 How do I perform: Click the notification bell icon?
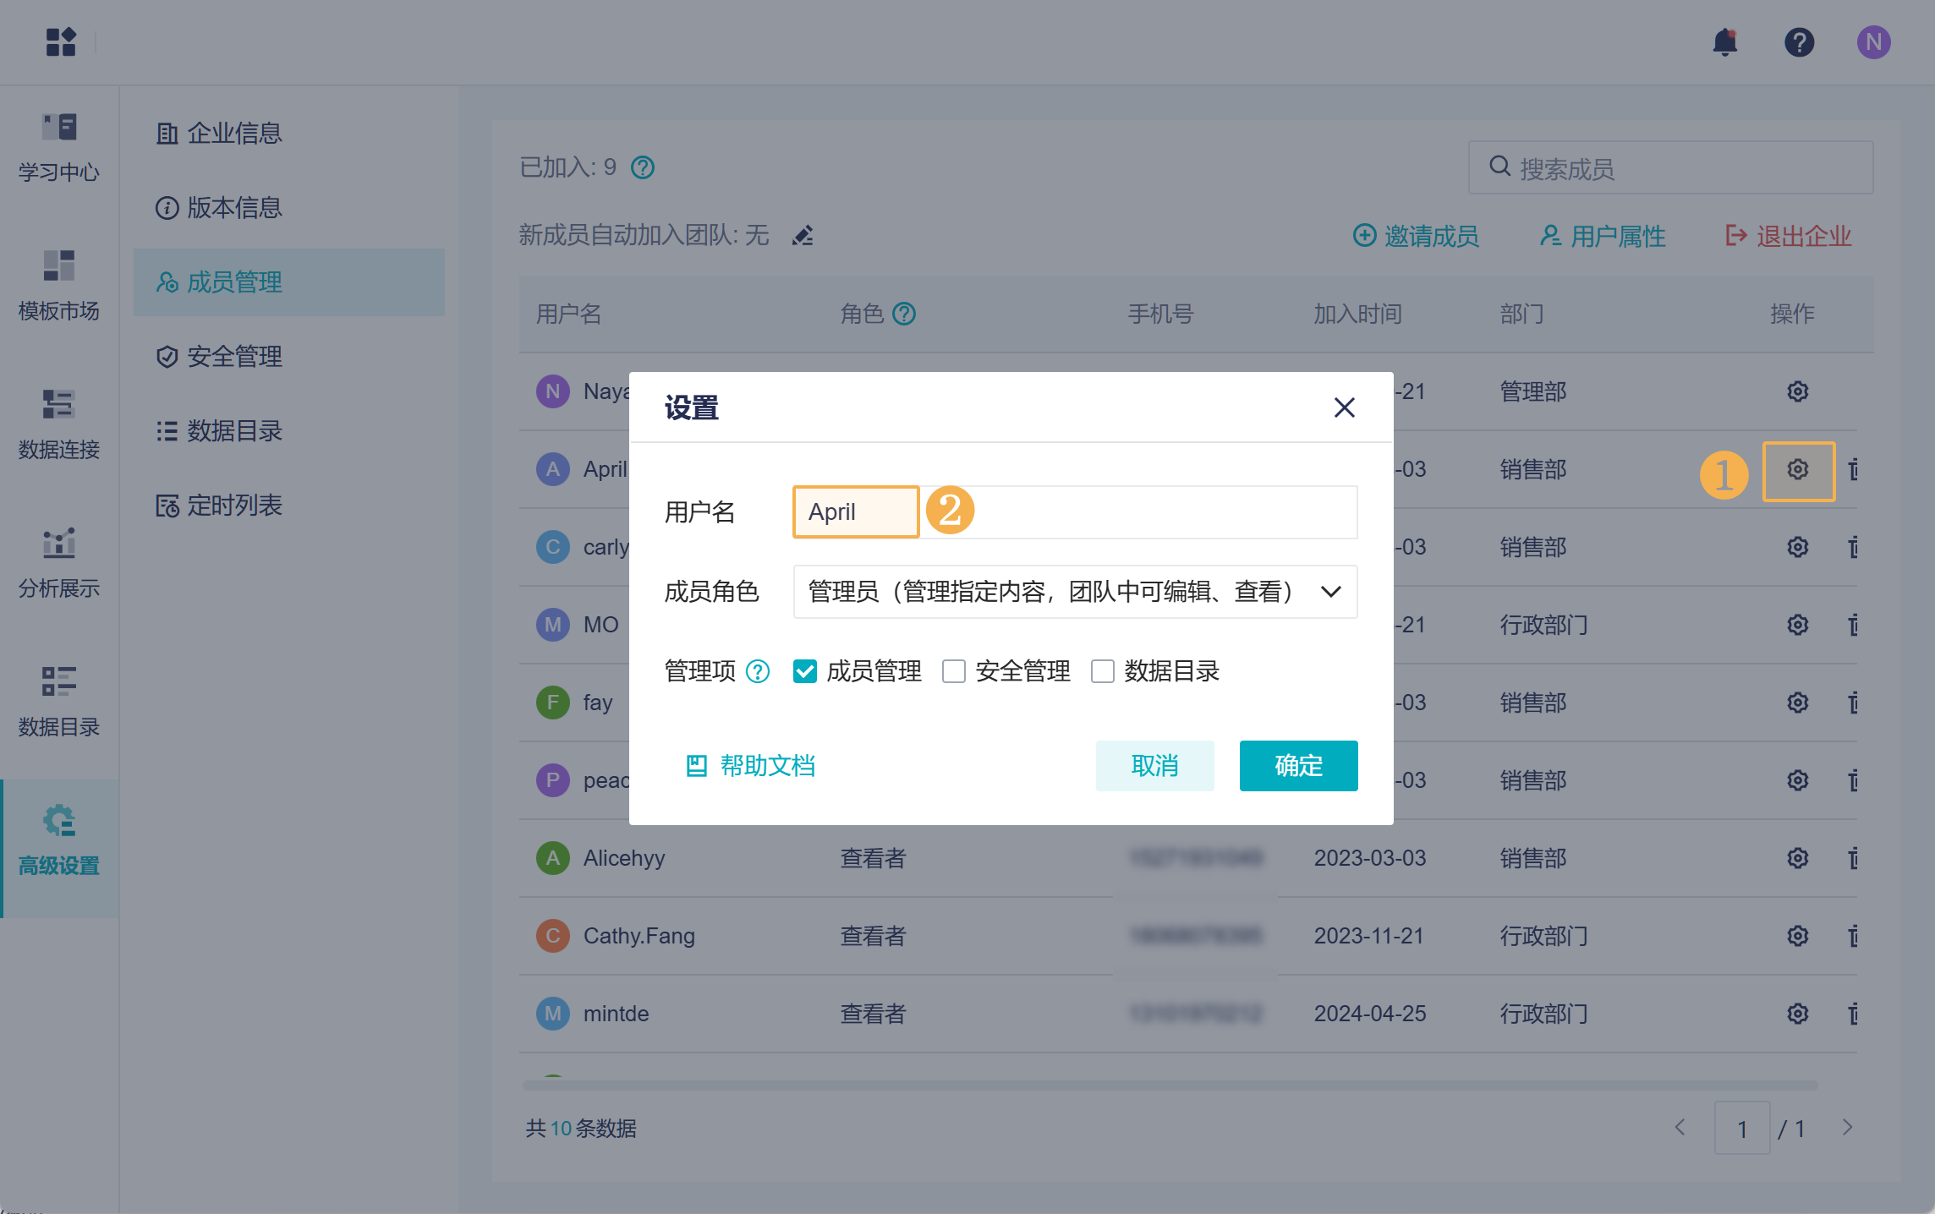(1724, 42)
